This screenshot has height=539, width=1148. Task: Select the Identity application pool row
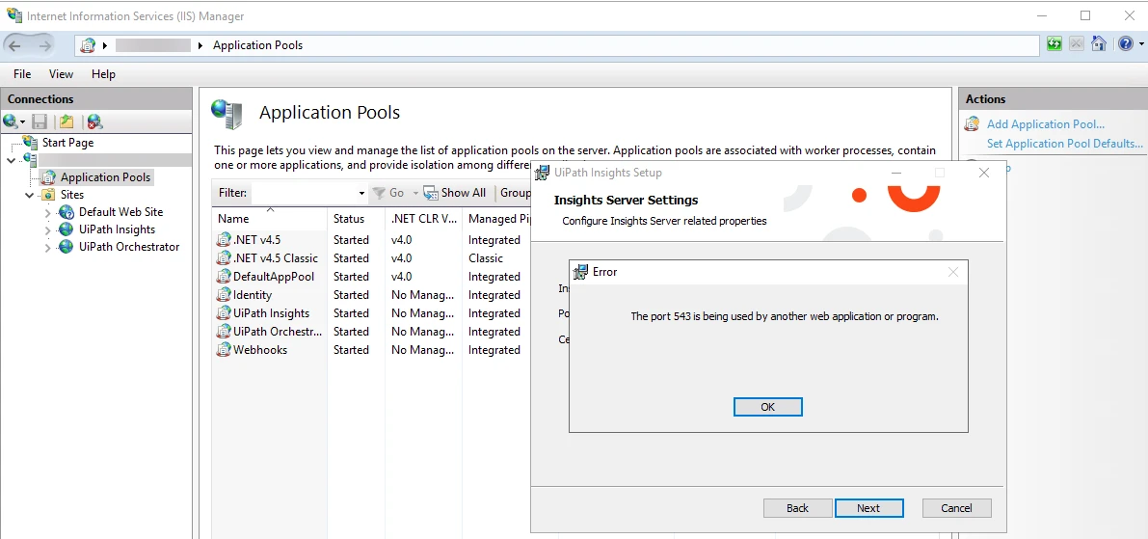coord(372,295)
